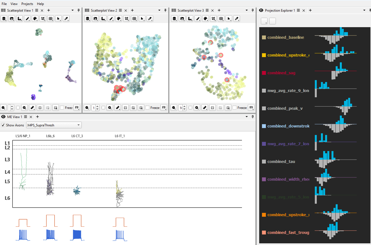
Task: Click collapse-arrows icon in Scatterplot View 1 bottom bar
Action: [40, 108]
